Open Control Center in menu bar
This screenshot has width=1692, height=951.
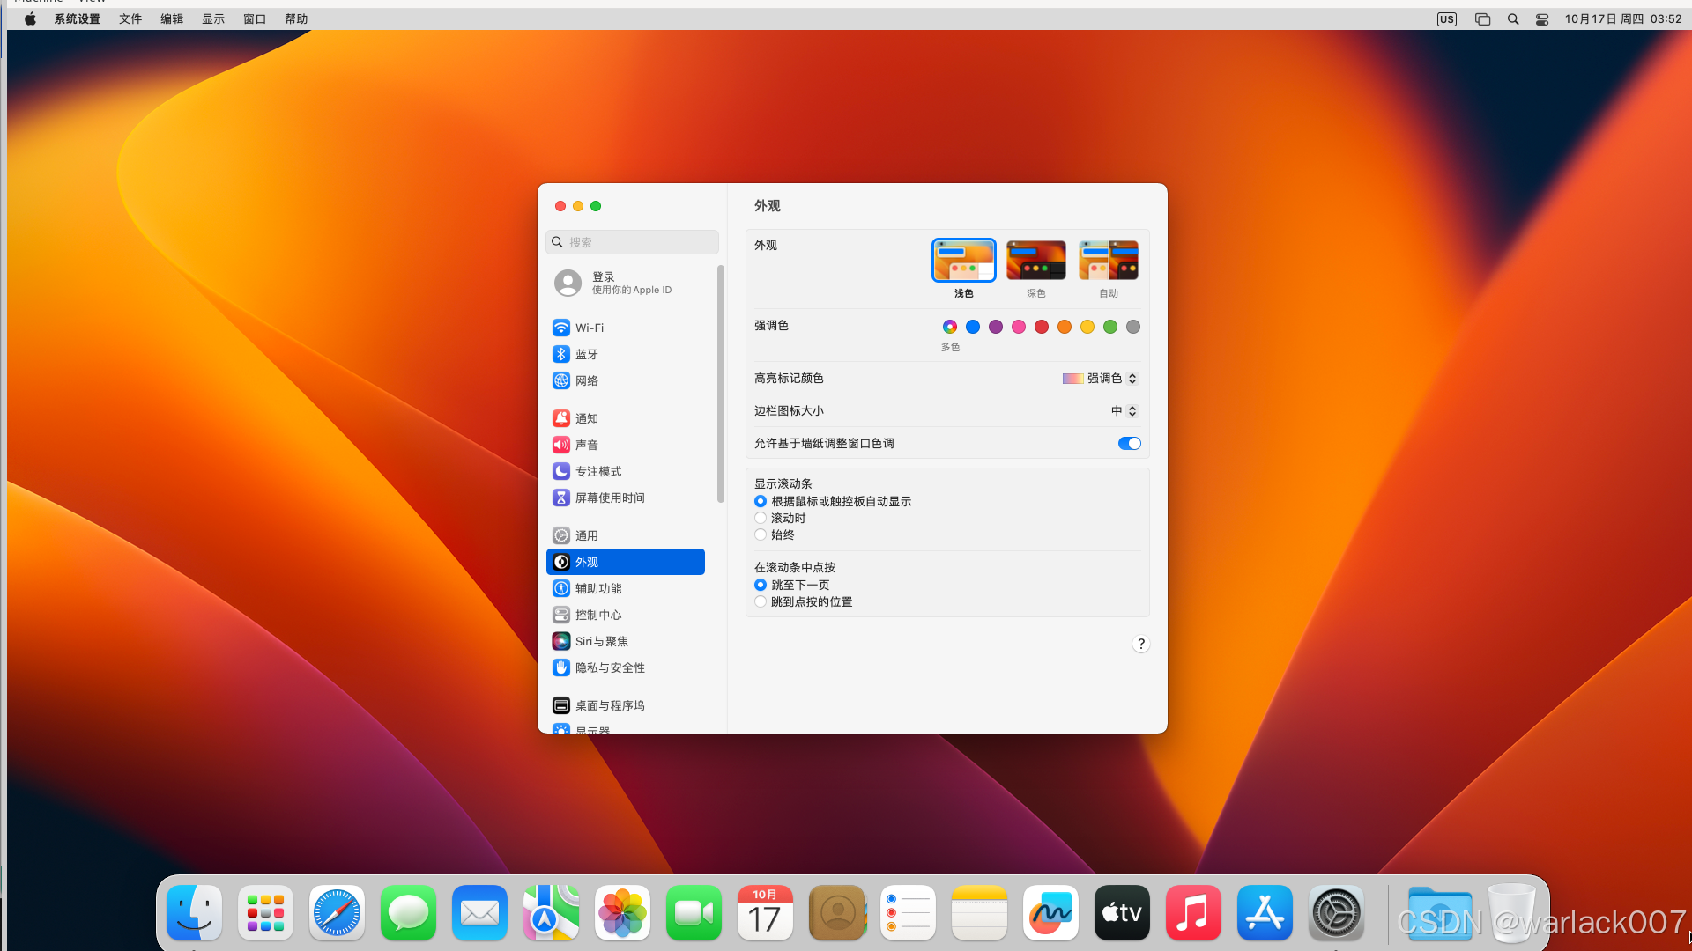[x=1542, y=19]
